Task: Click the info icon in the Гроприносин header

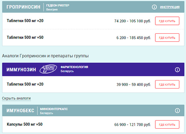Action: pos(154,7)
